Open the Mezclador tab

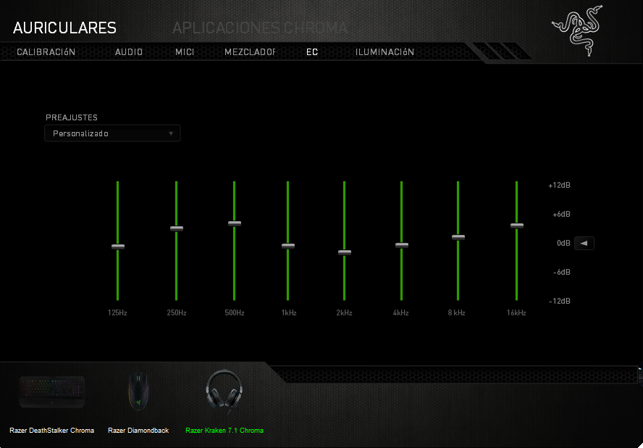[x=250, y=52]
